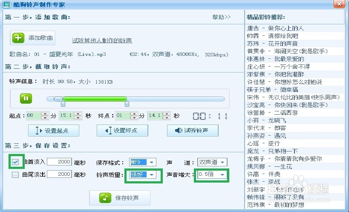The width and height of the screenshot is (349, 212).
Task: Select 小莉 - 龙晓飞
Action: (x=294, y=120)
